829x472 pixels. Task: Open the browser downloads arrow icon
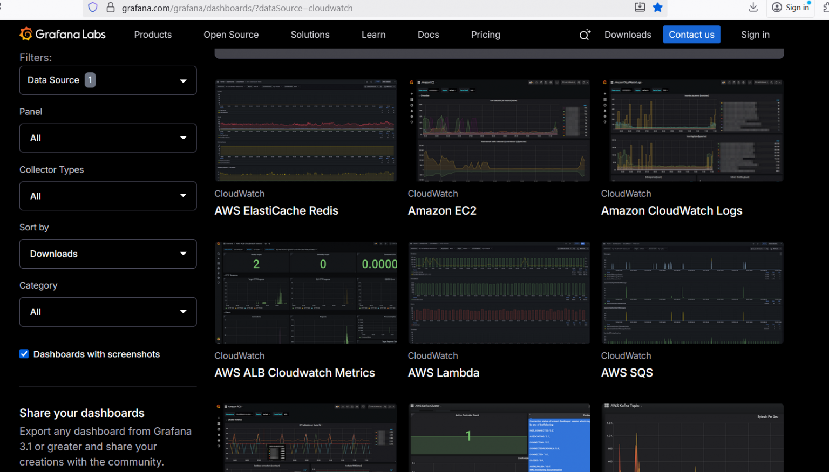click(x=752, y=8)
